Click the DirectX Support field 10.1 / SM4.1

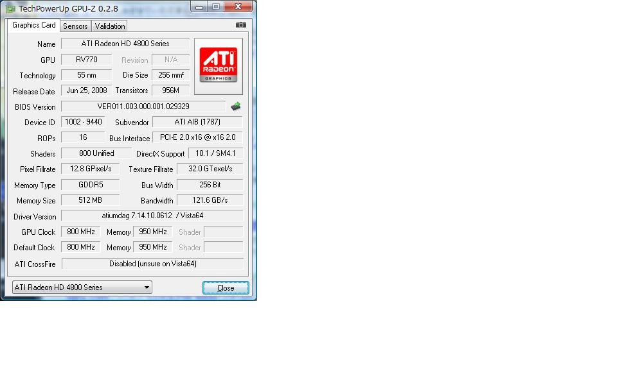216,153
